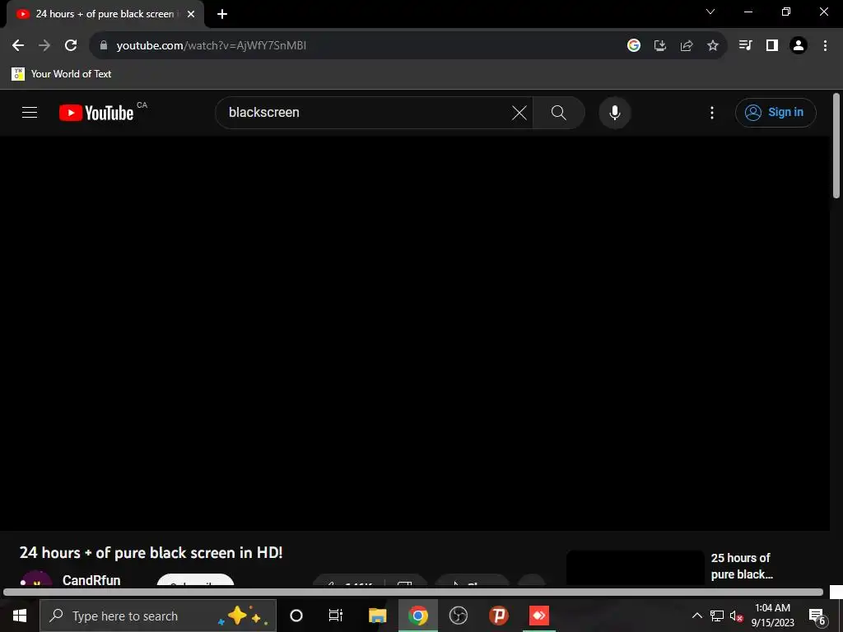The width and height of the screenshot is (843, 632).
Task: Open the suggested video black thumbnail
Action: (x=636, y=568)
